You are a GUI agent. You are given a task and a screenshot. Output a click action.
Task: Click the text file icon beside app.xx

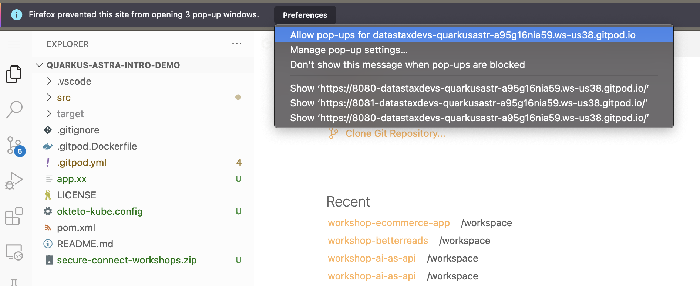point(48,179)
